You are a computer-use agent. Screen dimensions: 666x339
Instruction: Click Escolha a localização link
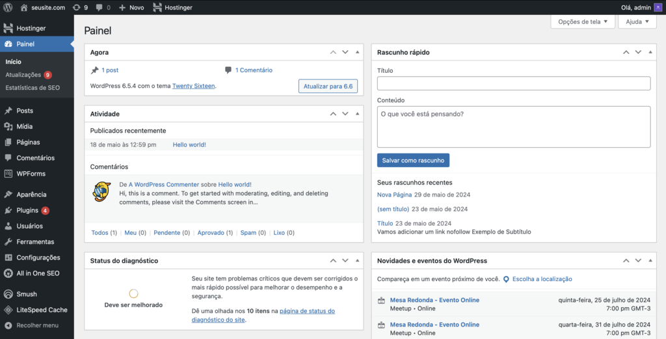[x=542, y=279]
